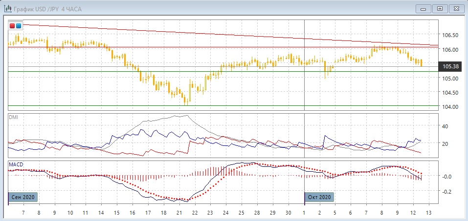Click date 13 on the time axis

(428, 213)
